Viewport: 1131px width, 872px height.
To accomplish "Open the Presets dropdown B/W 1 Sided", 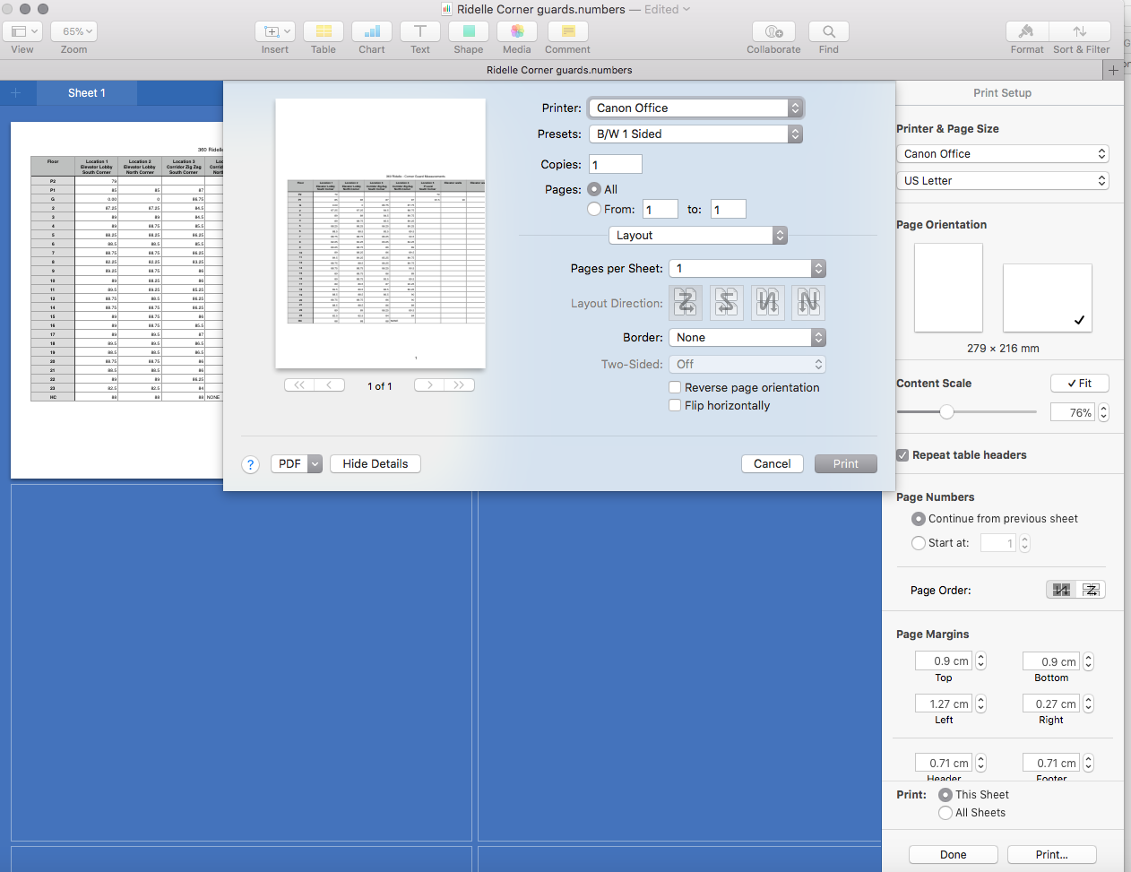I will (x=695, y=134).
